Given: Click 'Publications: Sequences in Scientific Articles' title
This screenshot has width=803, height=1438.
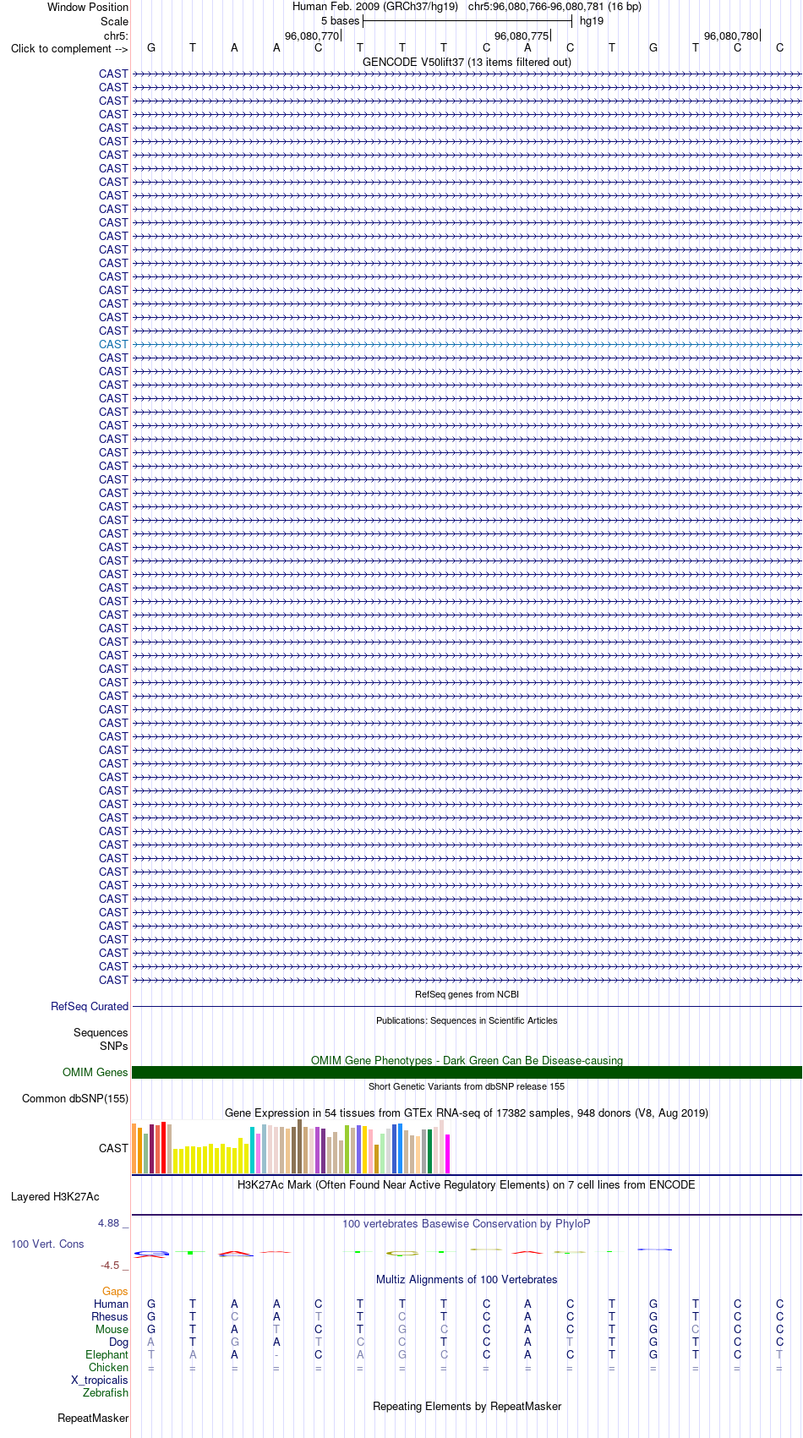Looking at the screenshot, I should tap(467, 1020).
